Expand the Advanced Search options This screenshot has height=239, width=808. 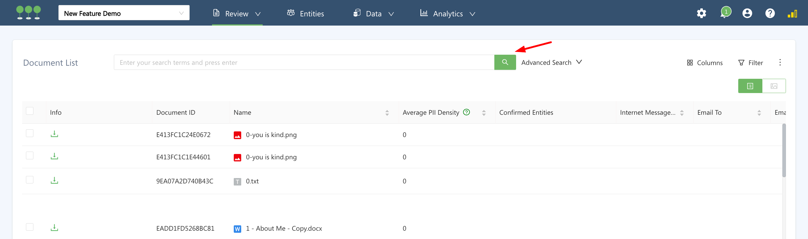(551, 62)
